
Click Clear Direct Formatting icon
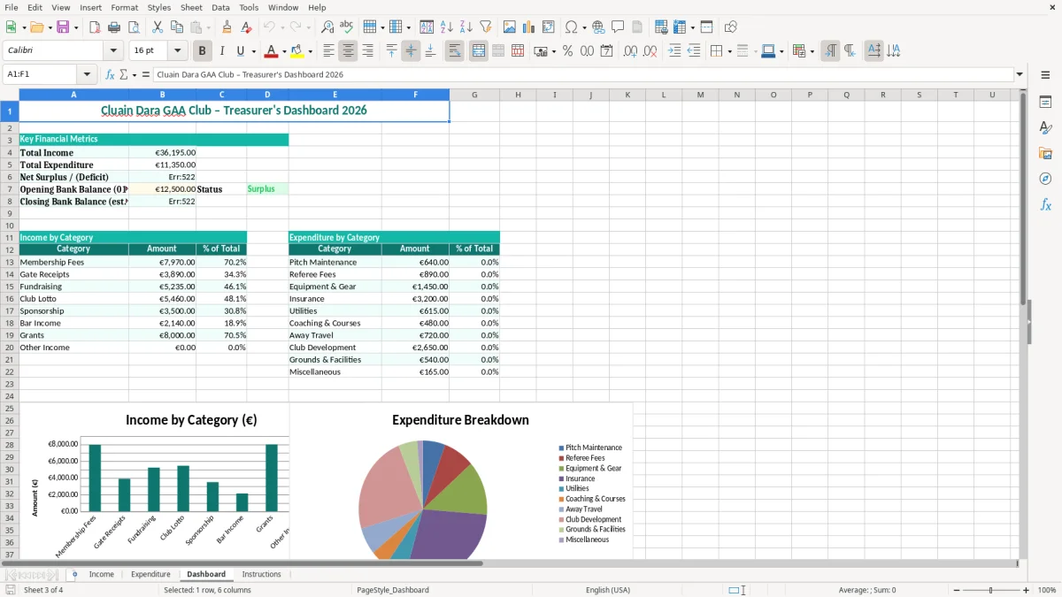(247, 27)
